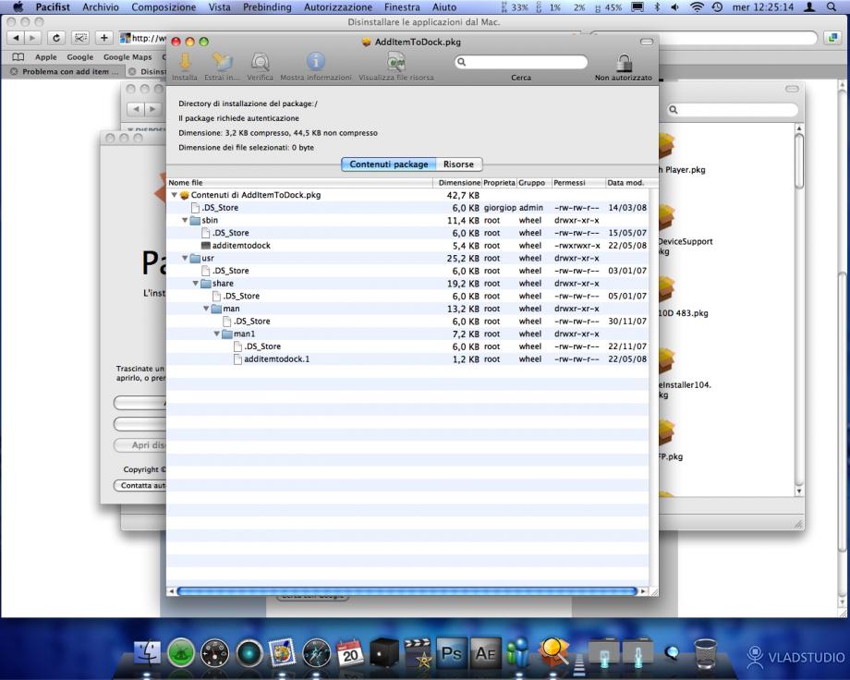850x680 pixels.
Task: Collapse the man1 folder triangle
Action: tap(217, 334)
